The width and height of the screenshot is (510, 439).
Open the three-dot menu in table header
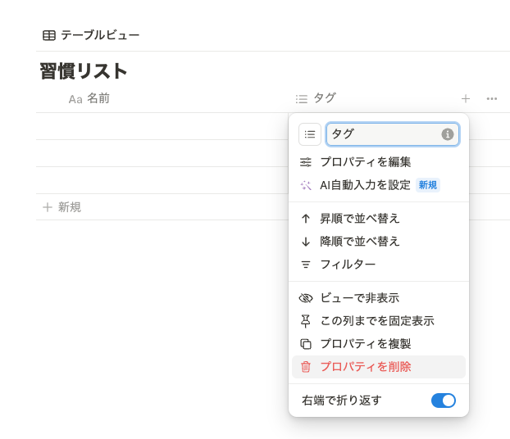pos(492,98)
